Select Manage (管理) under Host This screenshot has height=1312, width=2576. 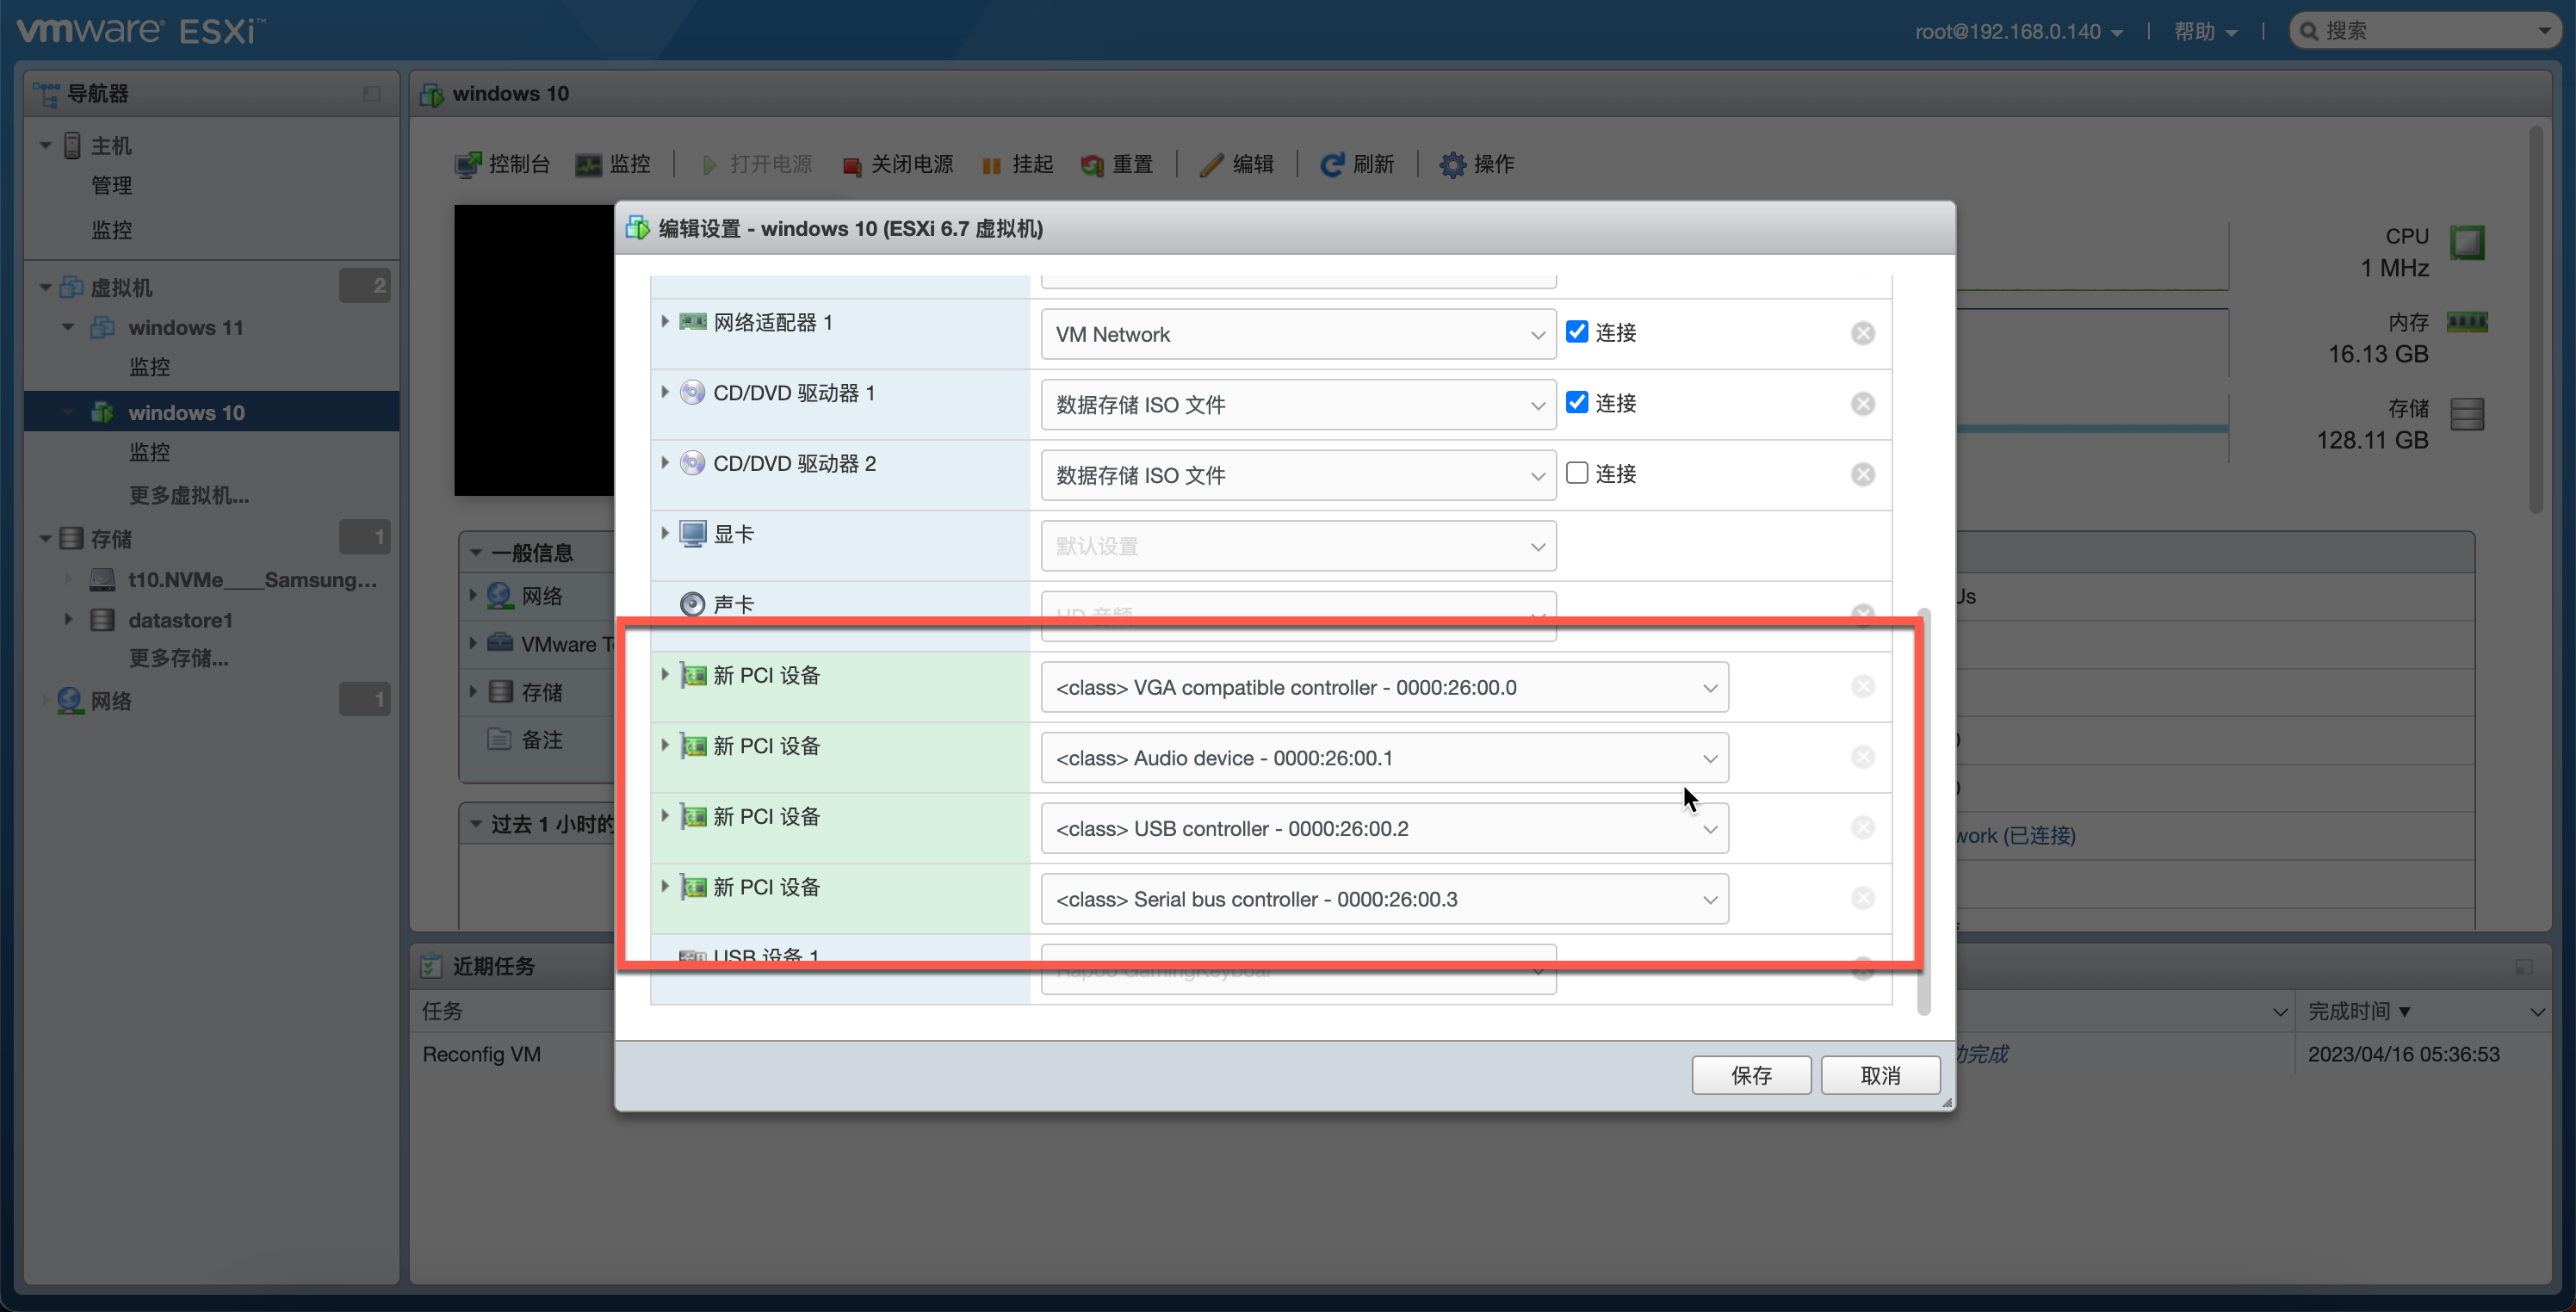coord(112,186)
